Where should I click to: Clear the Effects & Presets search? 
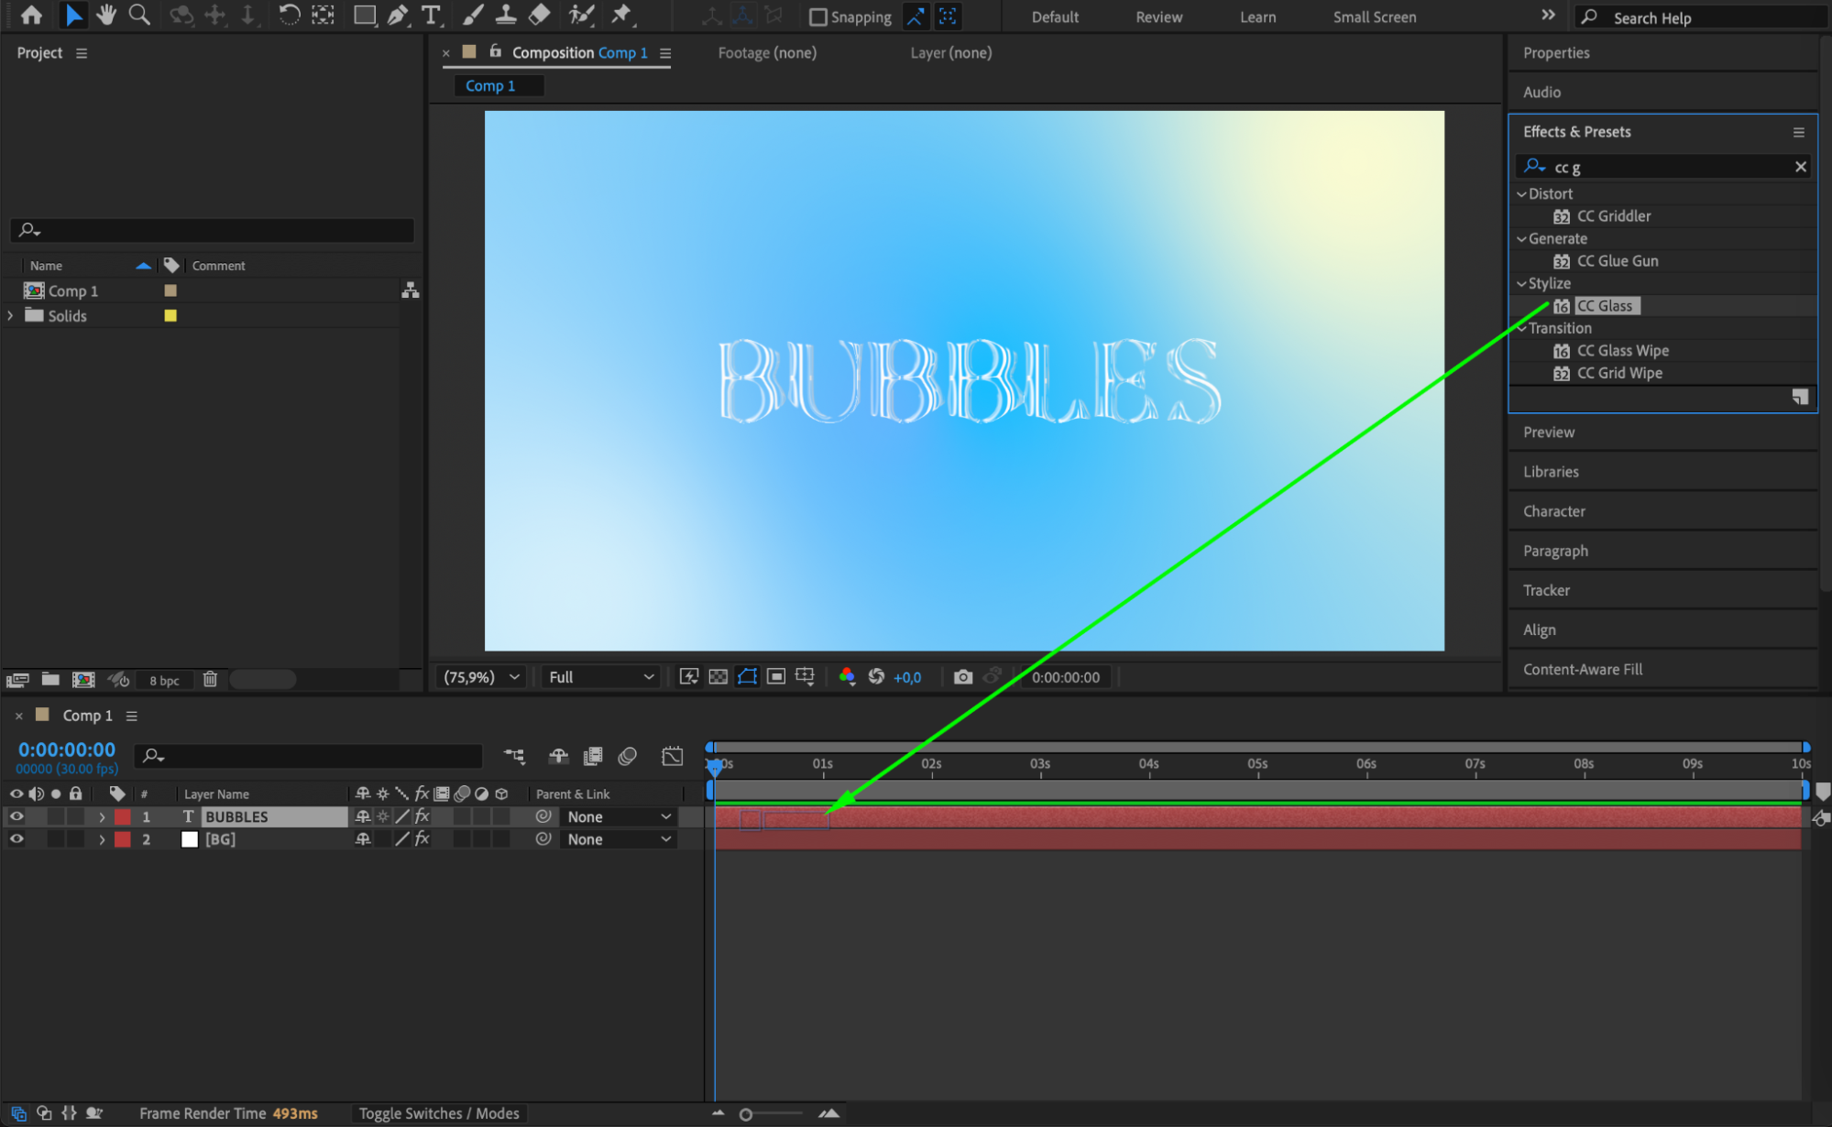coord(1800,167)
